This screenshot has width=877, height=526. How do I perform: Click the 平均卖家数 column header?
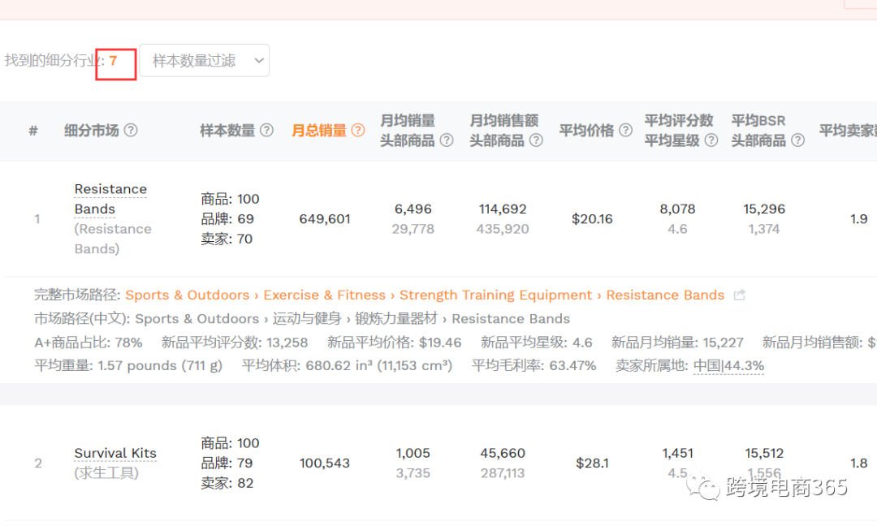pos(847,131)
